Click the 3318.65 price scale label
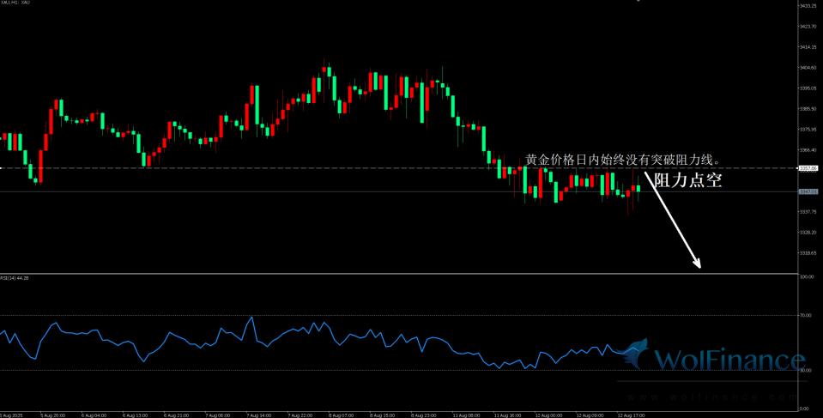This screenshot has width=823, height=418. point(808,253)
